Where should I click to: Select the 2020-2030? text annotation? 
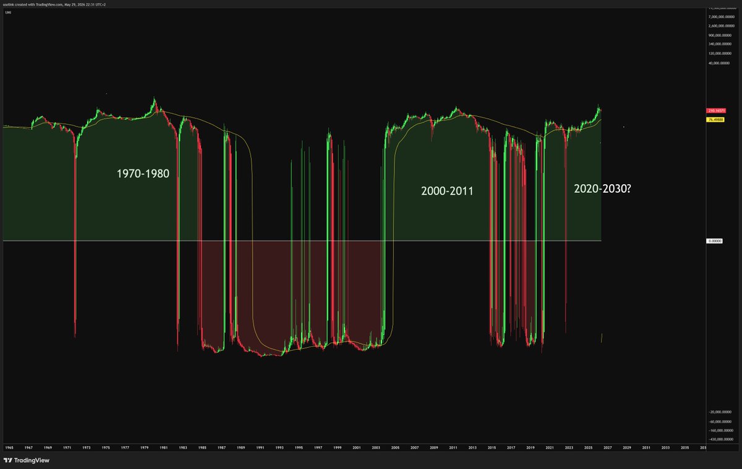coord(602,188)
